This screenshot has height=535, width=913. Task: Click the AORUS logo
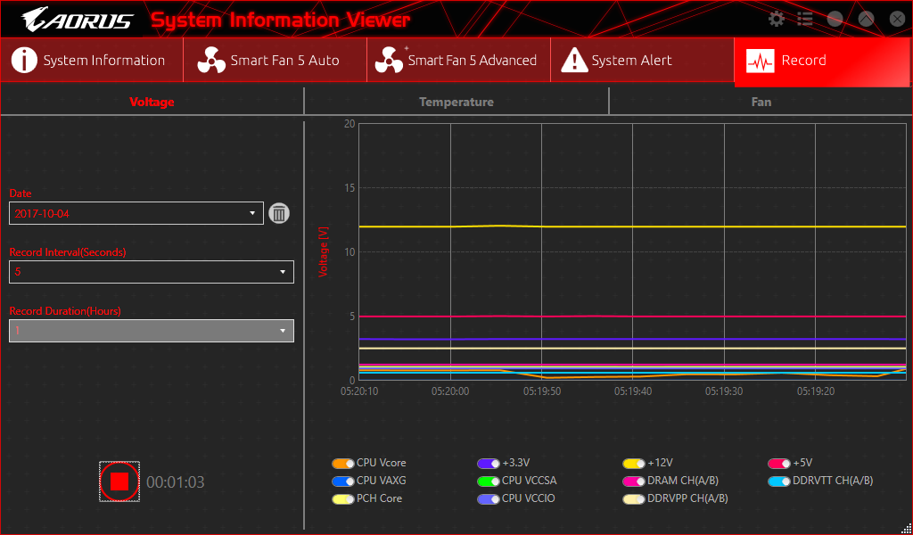(78, 21)
